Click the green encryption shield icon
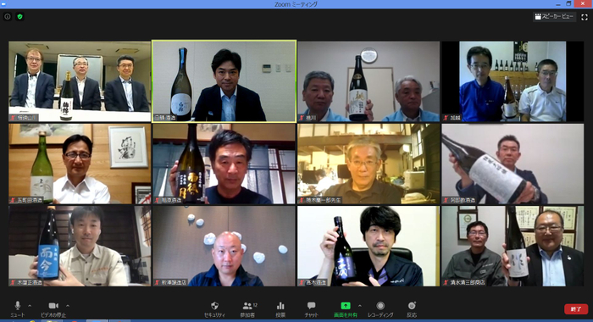This screenshot has height=322, width=593. [x=20, y=17]
